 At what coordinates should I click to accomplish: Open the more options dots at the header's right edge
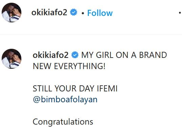(180, 13)
